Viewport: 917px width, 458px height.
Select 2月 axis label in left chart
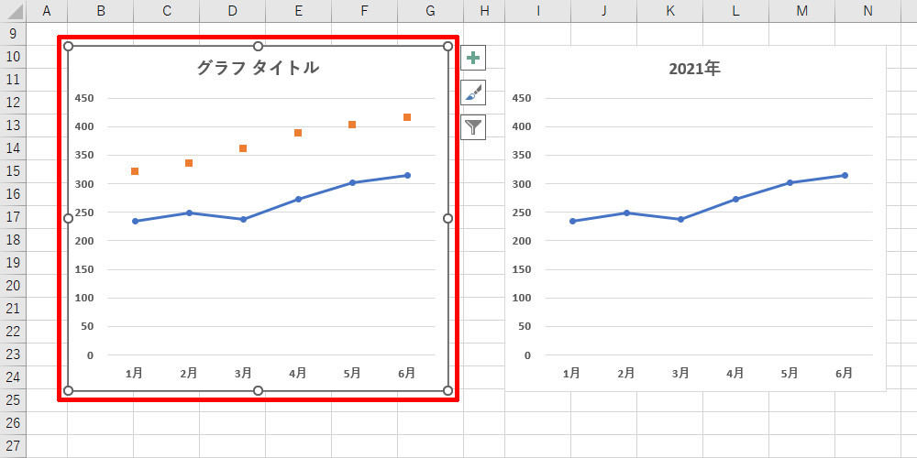189,373
